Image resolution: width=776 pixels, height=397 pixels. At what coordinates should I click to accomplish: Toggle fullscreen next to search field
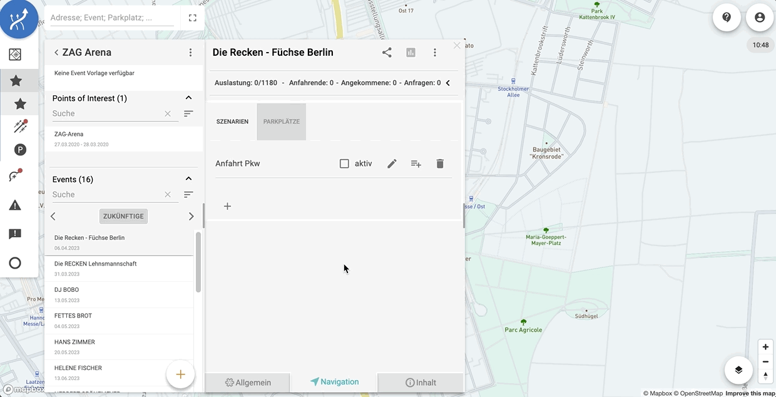[x=192, y=18]
